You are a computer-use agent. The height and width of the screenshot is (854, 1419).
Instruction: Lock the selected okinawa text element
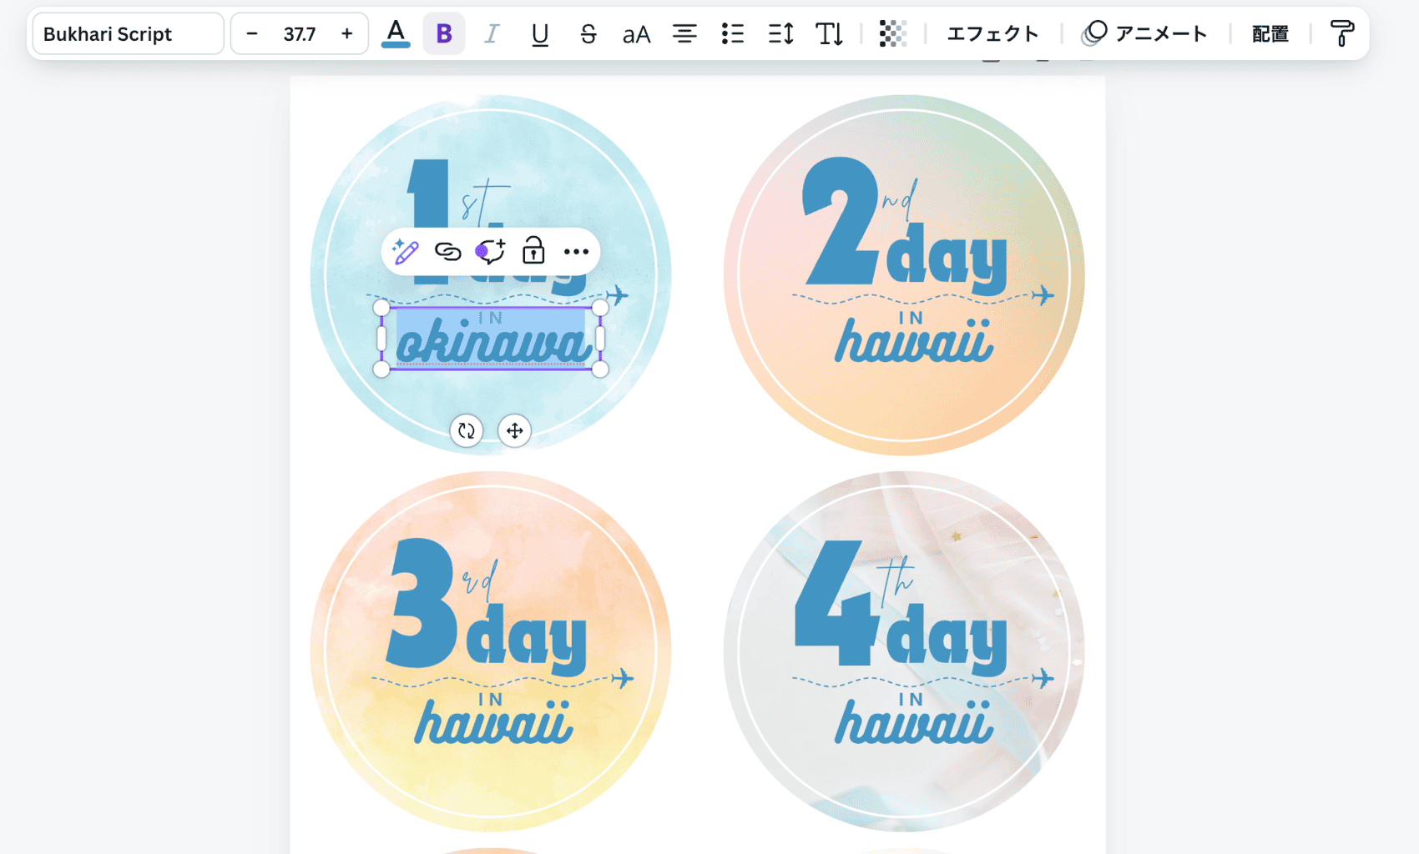[533, 251]
